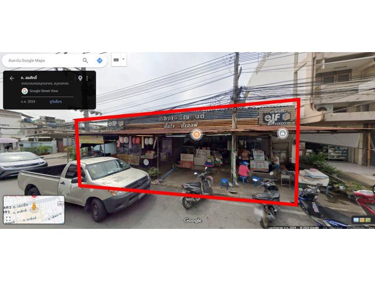Expand the keyboard input dropdown arrow
375x281 pixels.
(124, 59)
